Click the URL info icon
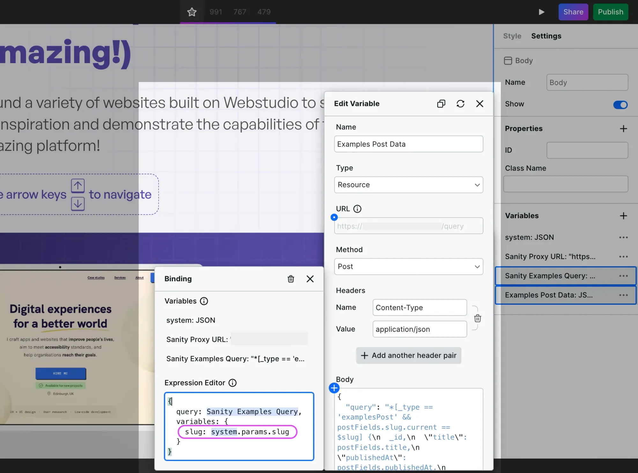The height and width of the screenshot is (473, 638). coord(358,209)
